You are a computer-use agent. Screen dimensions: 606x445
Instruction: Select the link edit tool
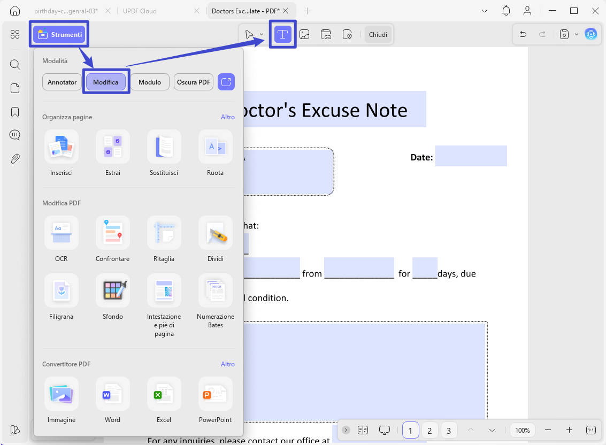click(326, 34)
